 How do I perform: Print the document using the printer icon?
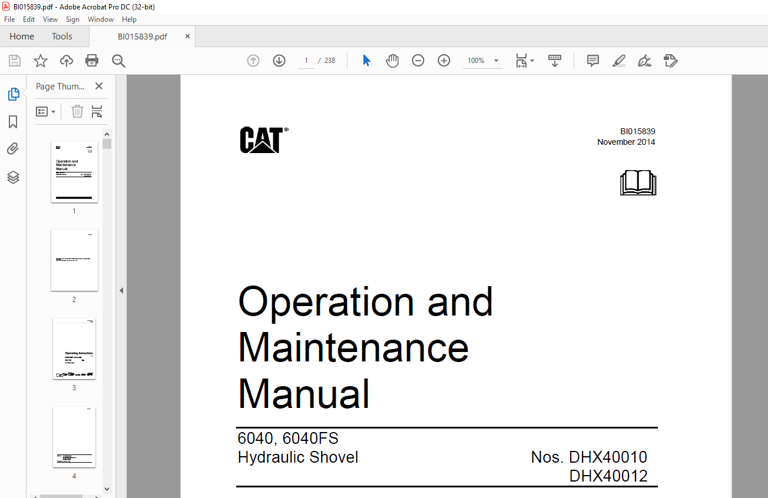click(92, 61)
